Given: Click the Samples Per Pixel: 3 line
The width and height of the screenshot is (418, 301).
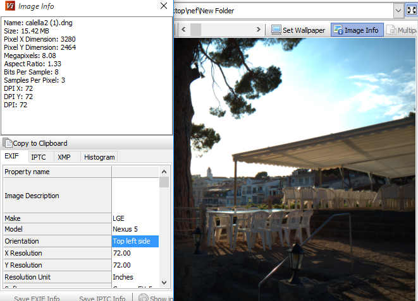Looking at the screenshot, I should tap(34, 80).
